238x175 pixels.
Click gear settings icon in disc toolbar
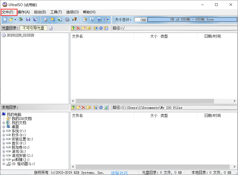coord(101,28)
